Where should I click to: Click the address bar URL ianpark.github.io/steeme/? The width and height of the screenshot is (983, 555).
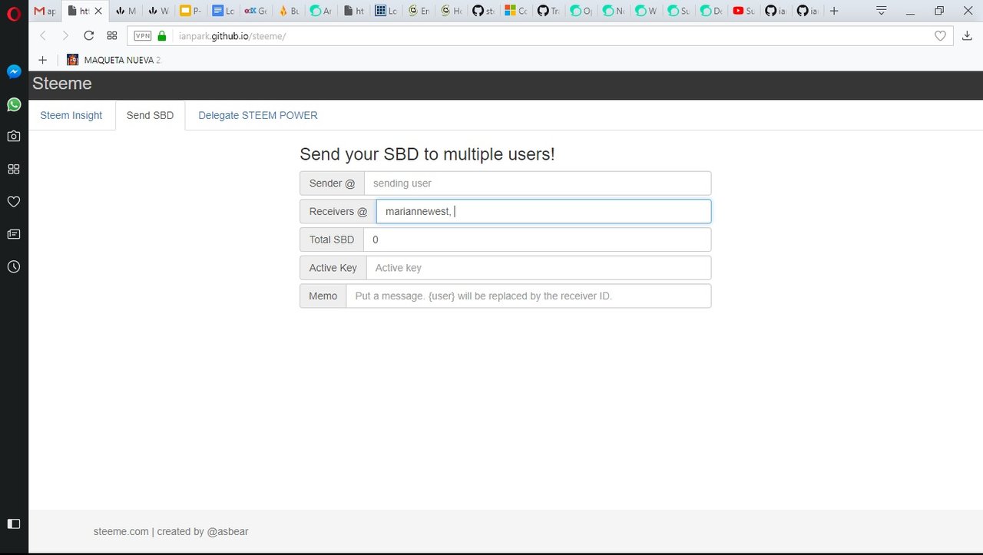point(232,36)
